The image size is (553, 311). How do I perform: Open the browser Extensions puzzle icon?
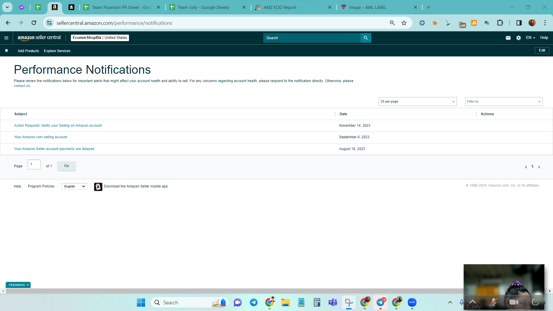coord(500,23)
